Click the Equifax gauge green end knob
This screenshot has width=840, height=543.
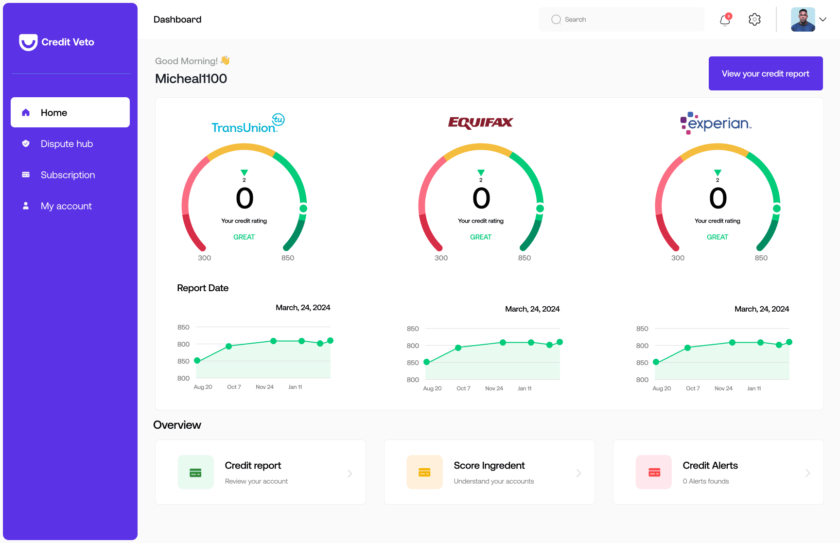coord(540,209)
